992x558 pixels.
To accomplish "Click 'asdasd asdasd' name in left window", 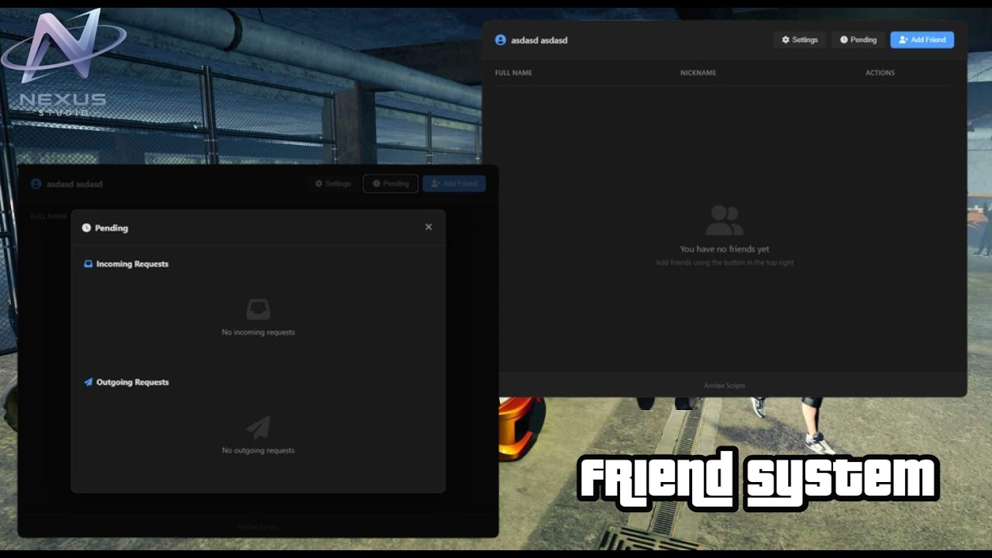I will 74,184.
